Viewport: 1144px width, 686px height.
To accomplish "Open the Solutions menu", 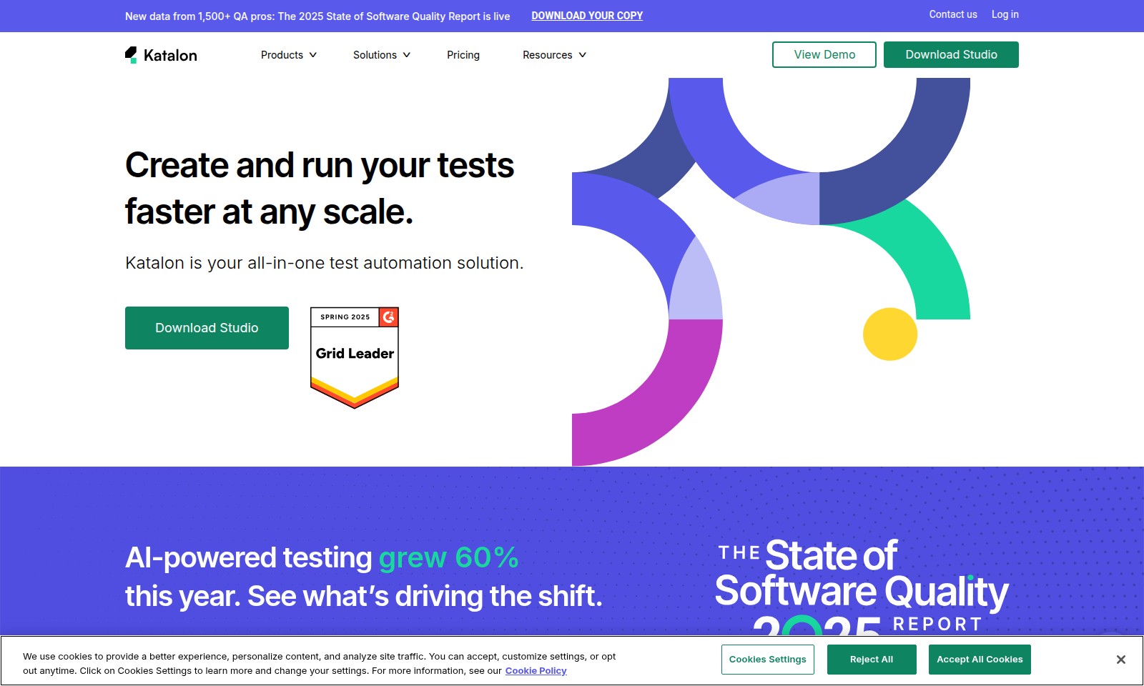I will [382, 55].
